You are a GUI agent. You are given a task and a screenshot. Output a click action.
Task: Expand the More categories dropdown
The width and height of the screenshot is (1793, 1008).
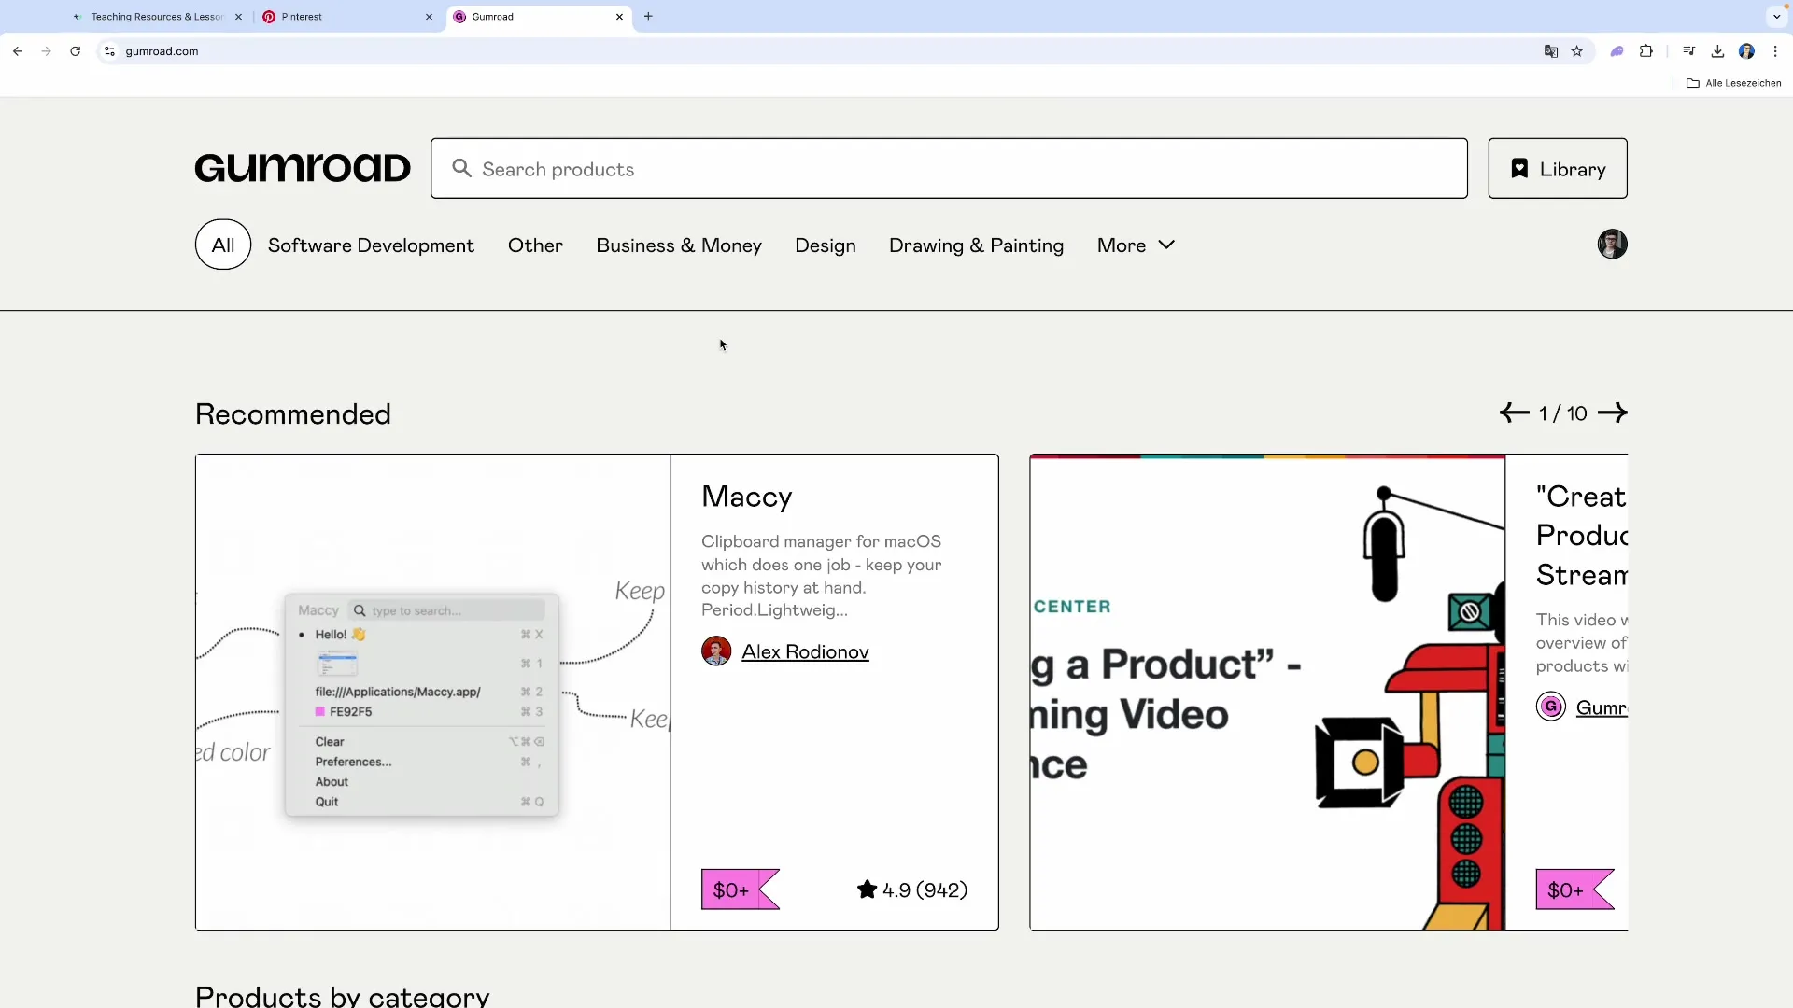(x=1136, y=245)
